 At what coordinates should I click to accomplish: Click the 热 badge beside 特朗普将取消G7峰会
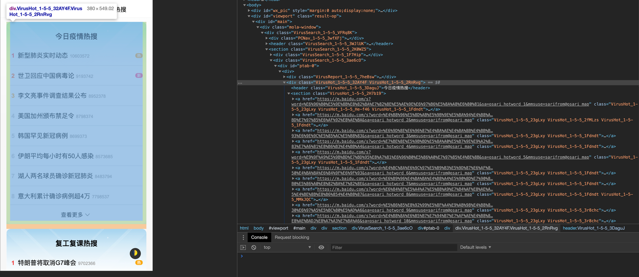pyautogui.click(x=139, y=263)
